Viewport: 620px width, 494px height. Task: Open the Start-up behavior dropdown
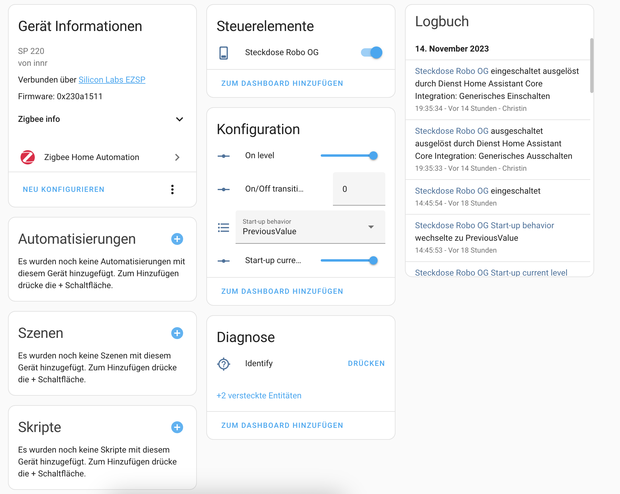tap(310, 227)
